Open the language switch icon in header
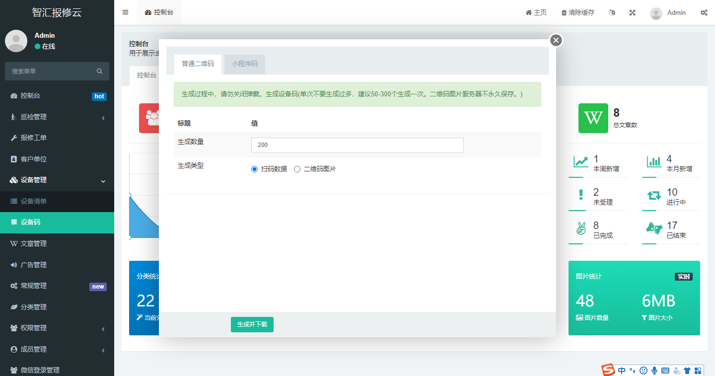 (612, 12)
